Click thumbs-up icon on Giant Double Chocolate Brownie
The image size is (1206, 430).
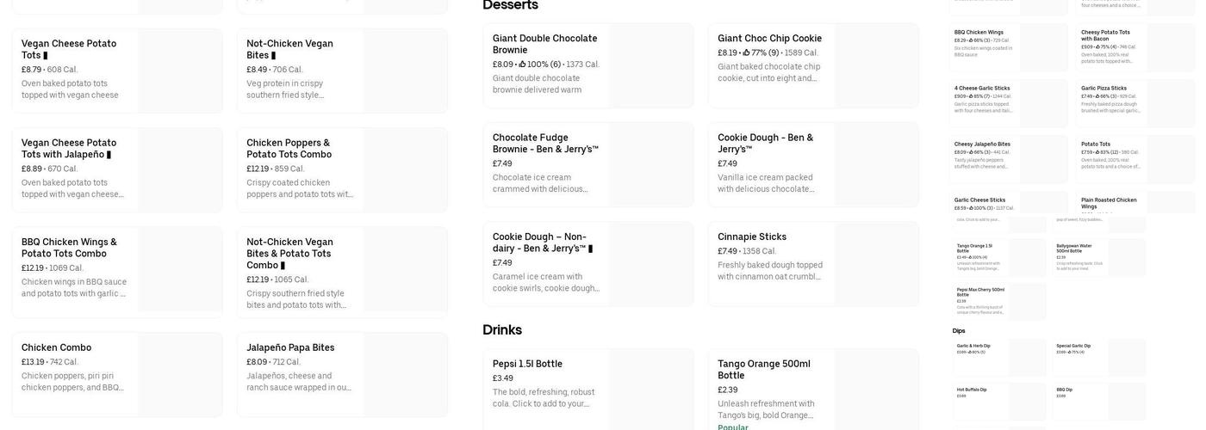(522, 64)
